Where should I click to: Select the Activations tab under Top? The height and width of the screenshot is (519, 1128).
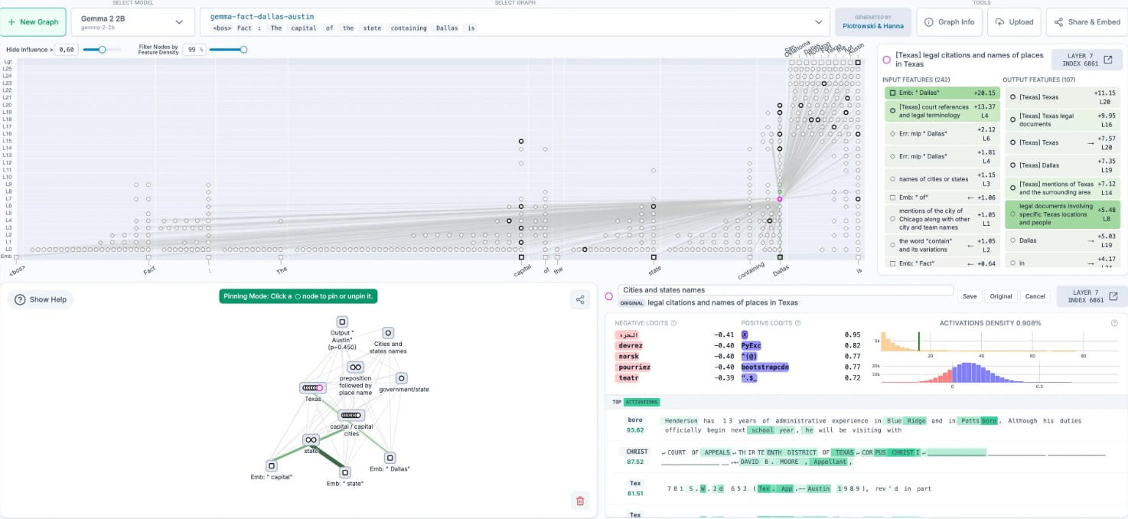[641, 402]
